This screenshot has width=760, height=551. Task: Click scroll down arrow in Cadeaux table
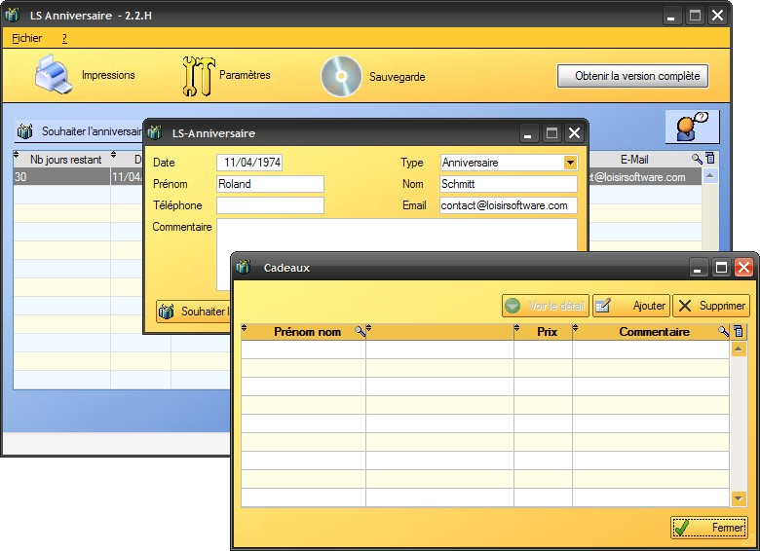click(x=739, y=498)
